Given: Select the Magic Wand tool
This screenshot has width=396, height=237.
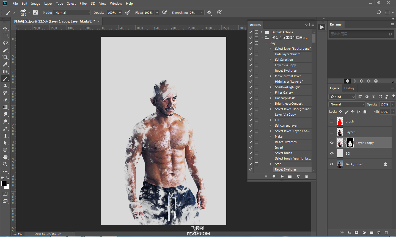Looking at the screenshot, I should [x=5, y=50].
